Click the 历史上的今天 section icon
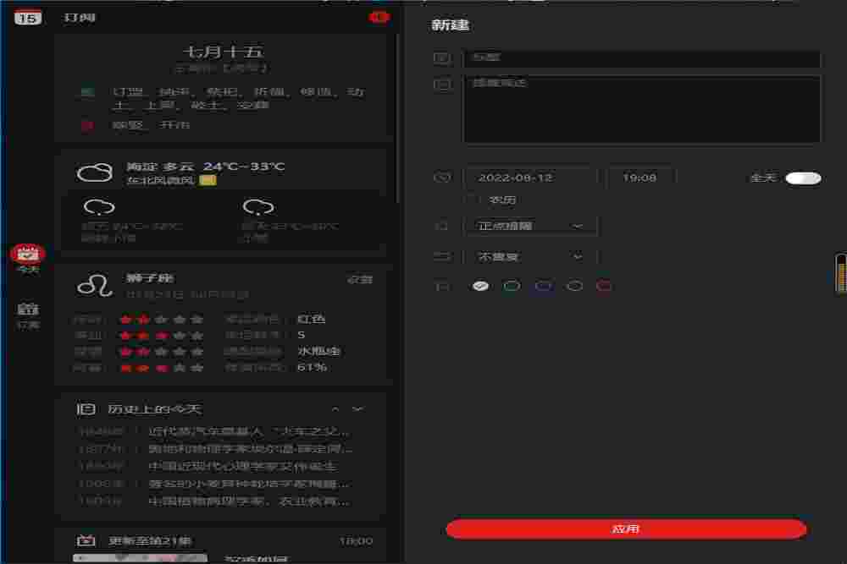 pyautogui.click(x=86, y=408)
